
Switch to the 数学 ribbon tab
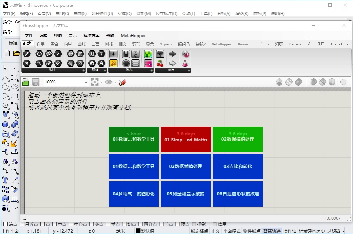40,44
